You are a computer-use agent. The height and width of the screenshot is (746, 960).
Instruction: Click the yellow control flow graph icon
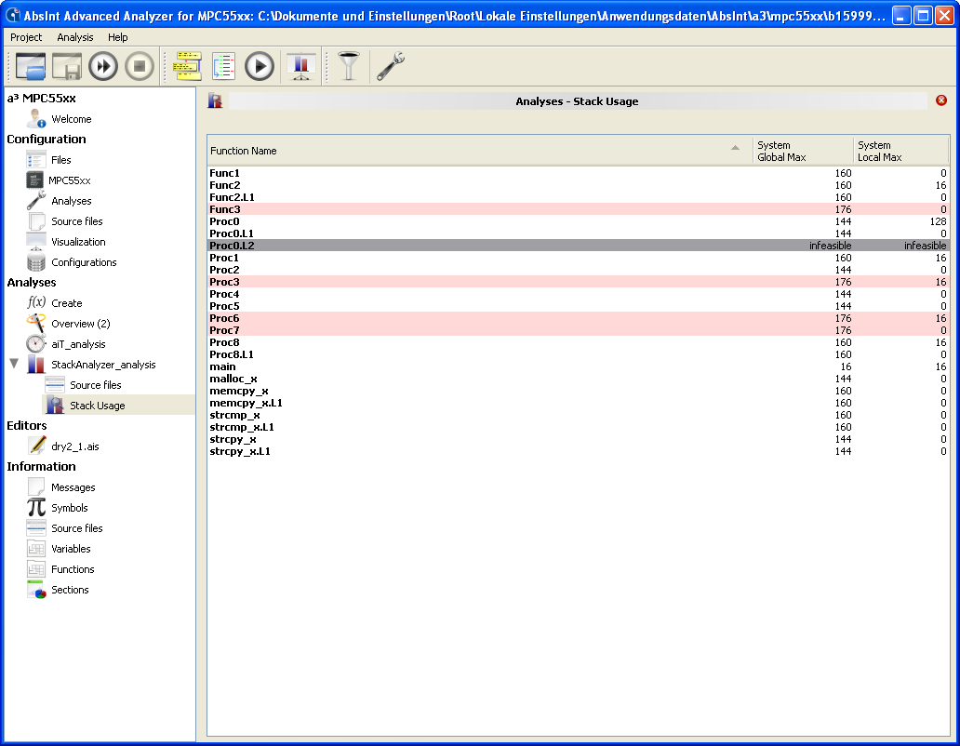187,66
